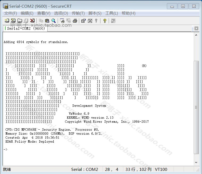Viewport: 202px width, 174px height.
Task: Select the Serial-COM2 (9600) session tab
Action: tap(25, 28)
